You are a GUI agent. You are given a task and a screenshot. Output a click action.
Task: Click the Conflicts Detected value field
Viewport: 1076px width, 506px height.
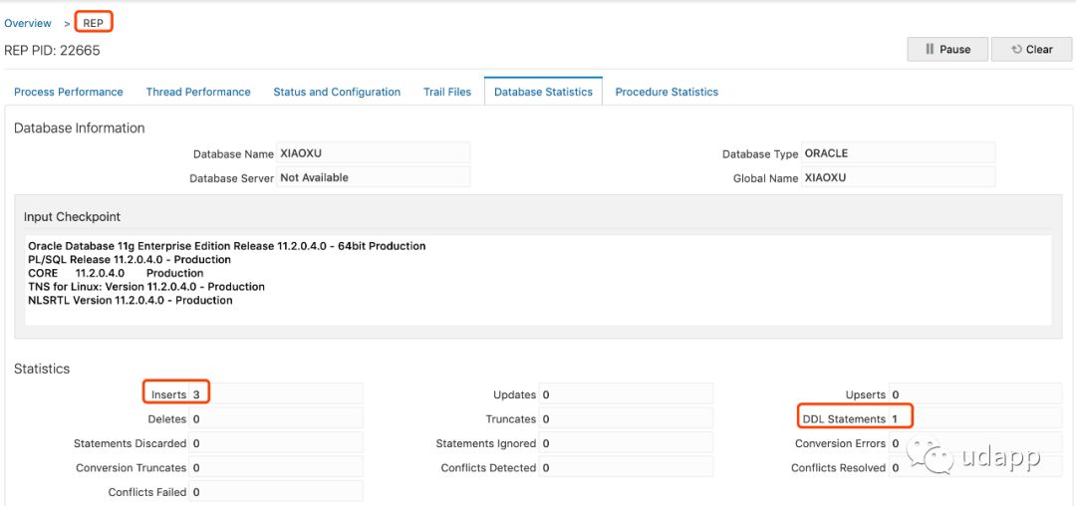pyautogui.click(x=626, y=467)
